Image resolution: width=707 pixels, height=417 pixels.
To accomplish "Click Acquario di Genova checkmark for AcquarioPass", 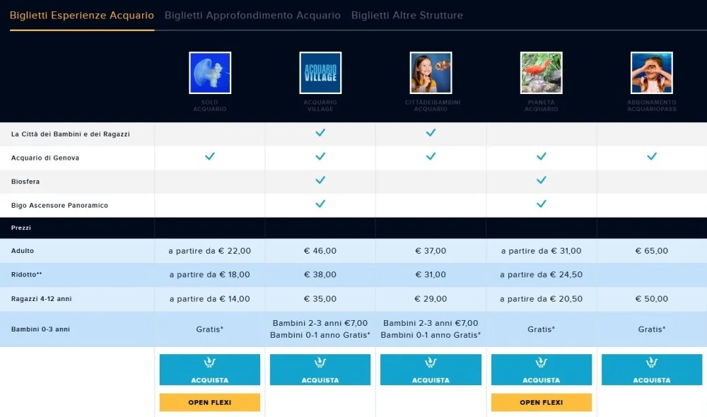I will click(652, 156).
